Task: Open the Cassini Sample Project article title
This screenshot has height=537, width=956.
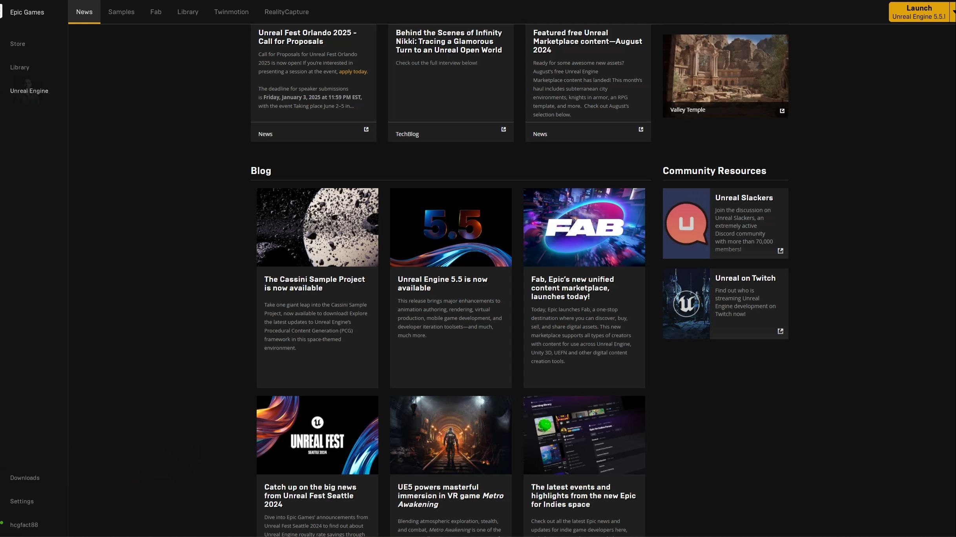Action: (314, 283)
